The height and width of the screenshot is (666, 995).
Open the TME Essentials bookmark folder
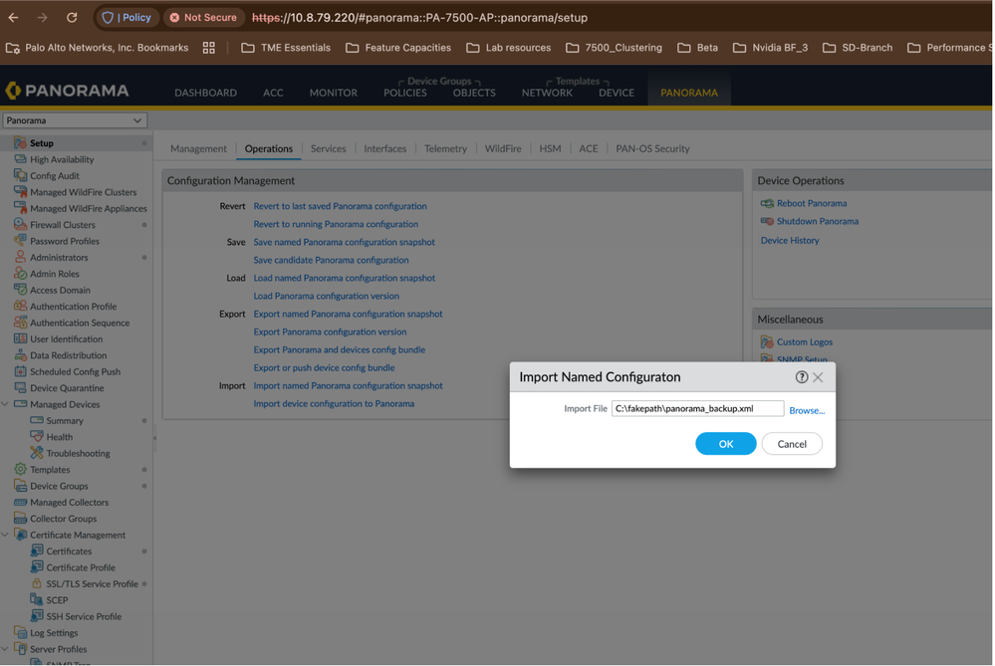286,48
